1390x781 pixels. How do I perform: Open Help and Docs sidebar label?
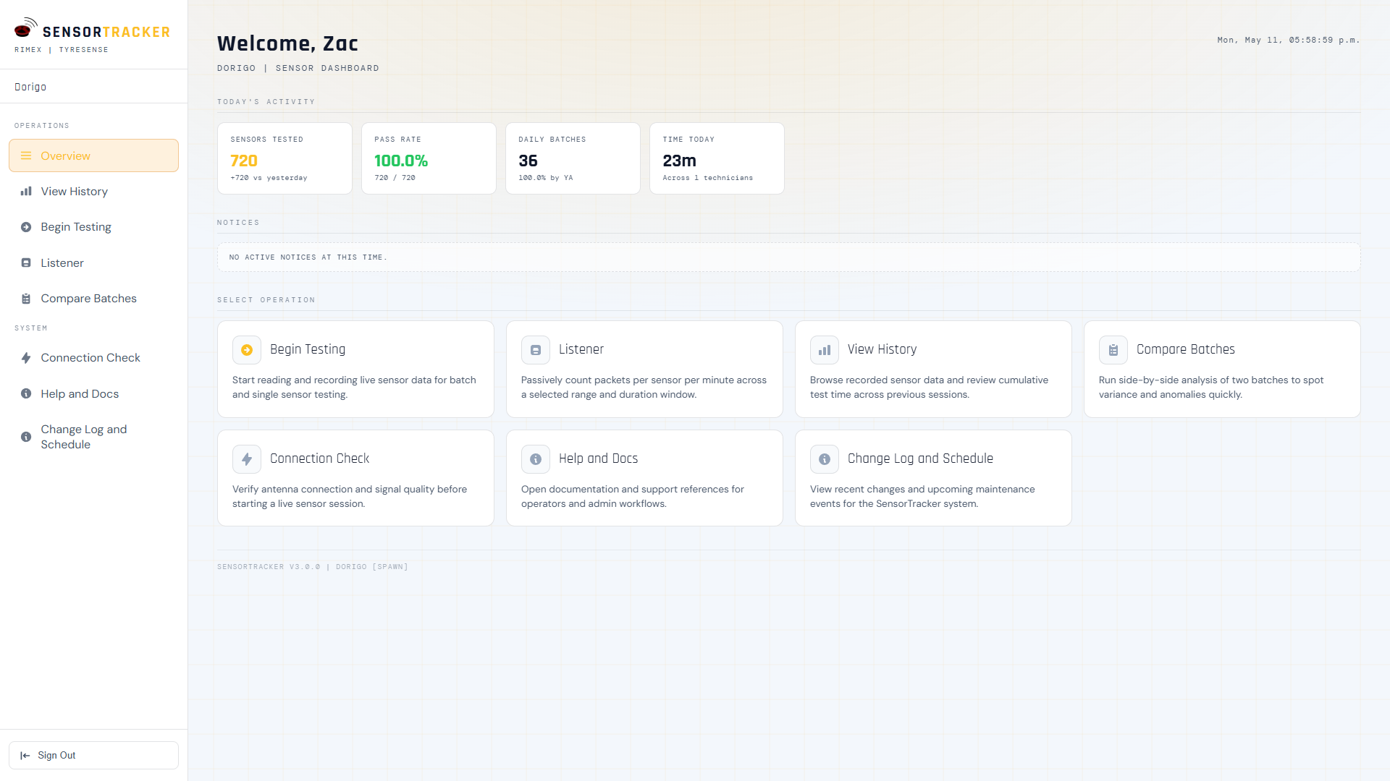pos(80,393)
